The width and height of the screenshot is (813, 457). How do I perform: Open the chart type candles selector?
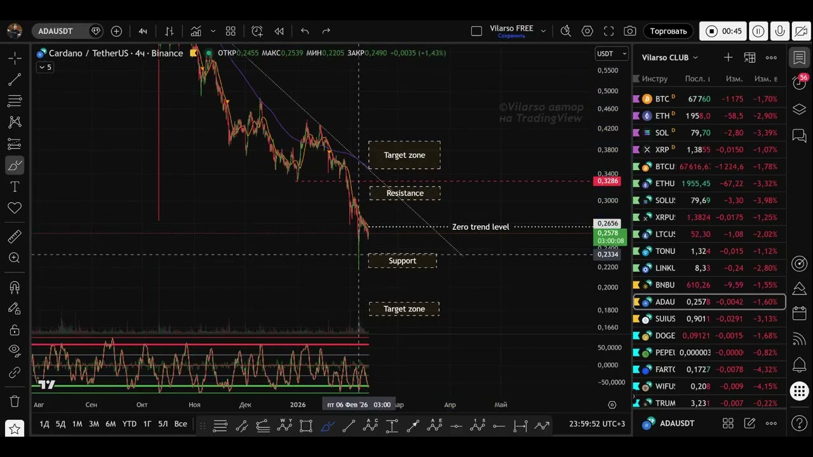[x=170, y=31]
